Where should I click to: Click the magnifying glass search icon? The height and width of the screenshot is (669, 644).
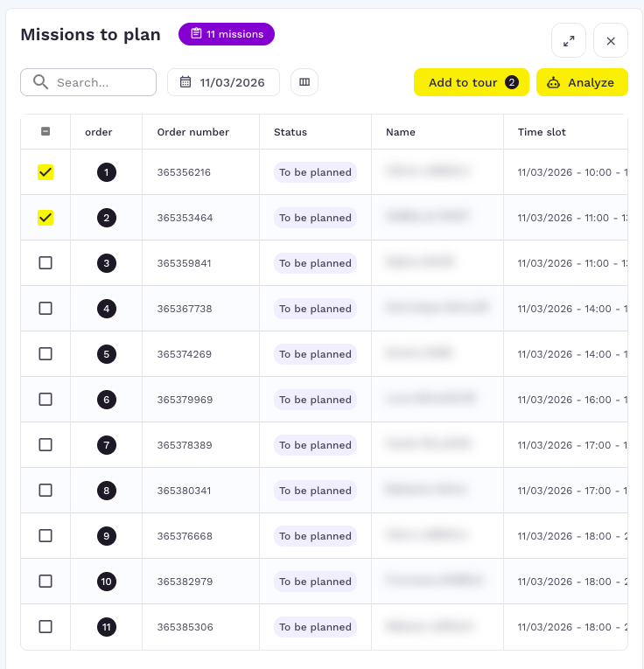40,82
